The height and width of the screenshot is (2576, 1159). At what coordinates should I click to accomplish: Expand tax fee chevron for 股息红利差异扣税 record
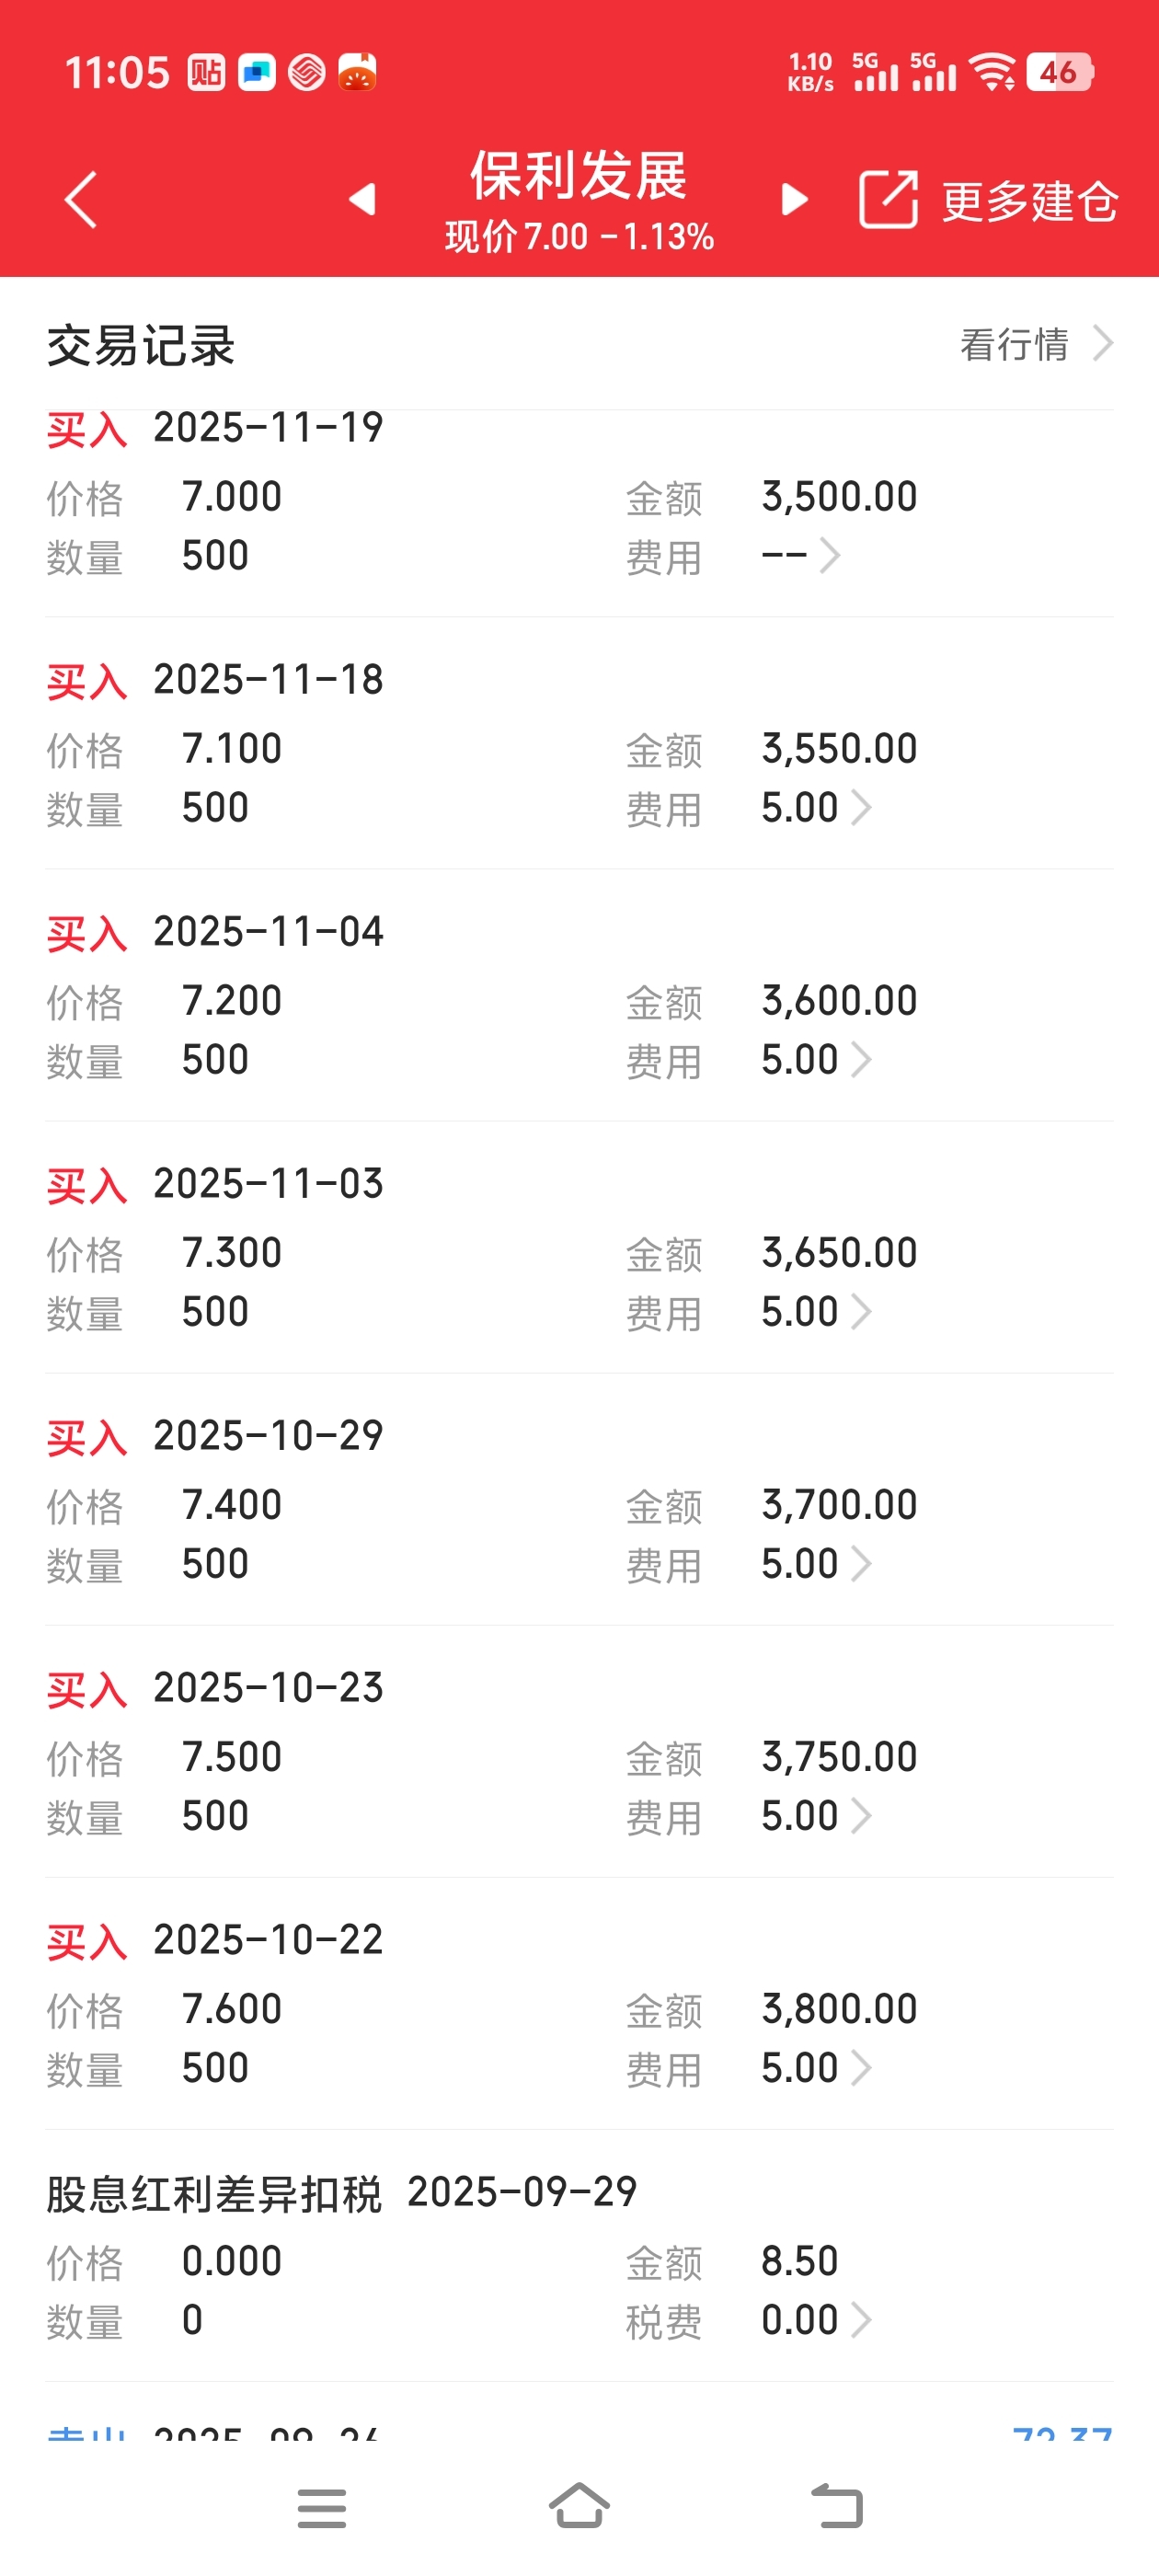pos(861,2319)
